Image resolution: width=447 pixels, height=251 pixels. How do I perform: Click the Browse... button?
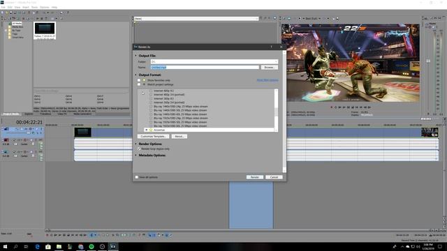pos(269,68)
